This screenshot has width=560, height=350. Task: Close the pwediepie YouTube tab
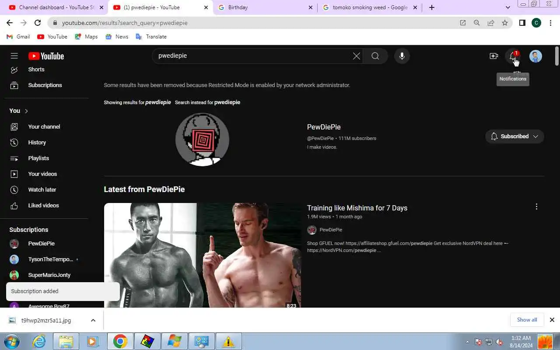(206, 7)
